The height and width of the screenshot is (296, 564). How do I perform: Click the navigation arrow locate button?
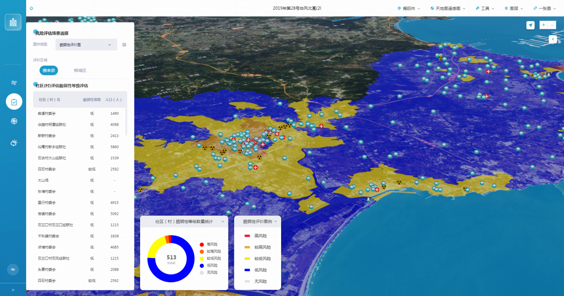coord(530,25)
